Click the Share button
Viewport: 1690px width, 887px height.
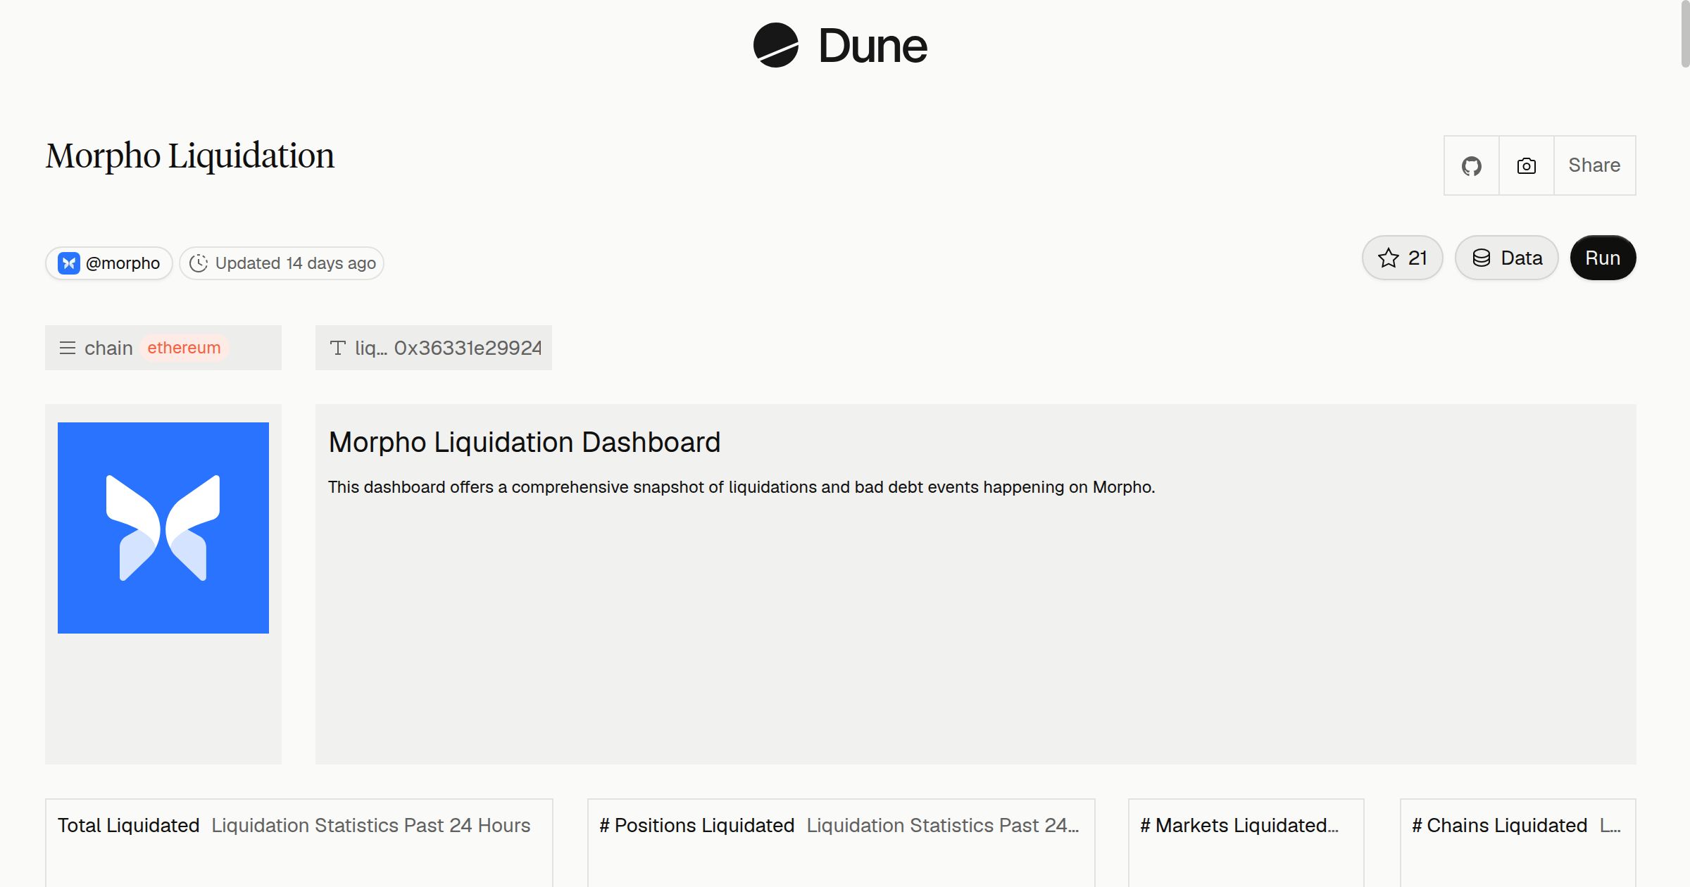tap(1594, 165)
